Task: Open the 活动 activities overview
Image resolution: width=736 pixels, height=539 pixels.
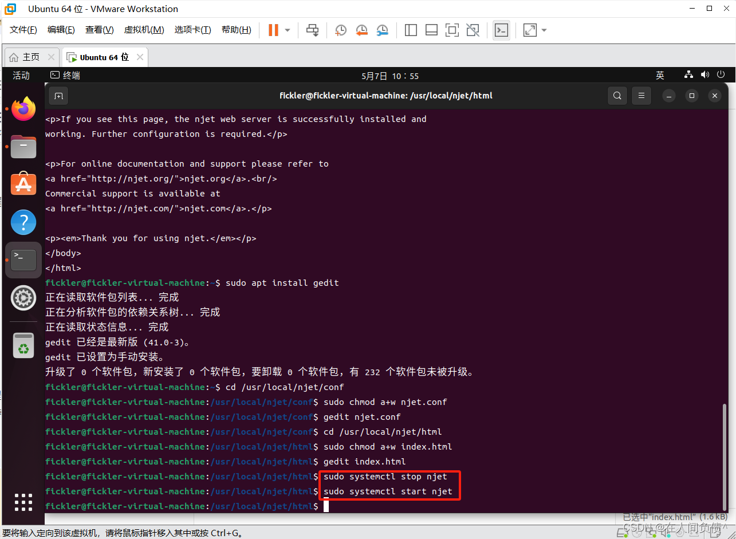Action: click(21, 76)
